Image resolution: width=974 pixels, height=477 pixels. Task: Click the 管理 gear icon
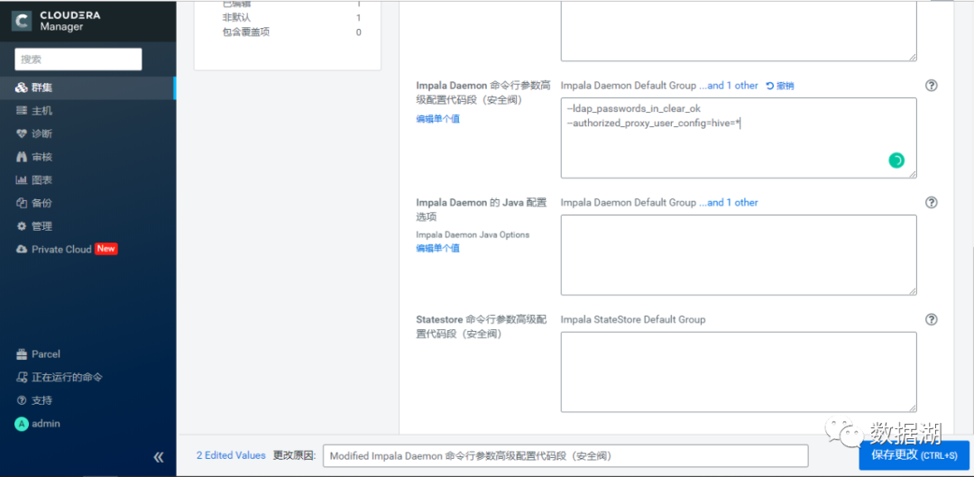pos(21,226)
